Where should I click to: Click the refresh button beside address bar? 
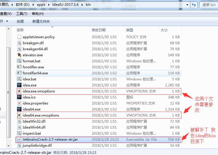click(x=194, y=5)
